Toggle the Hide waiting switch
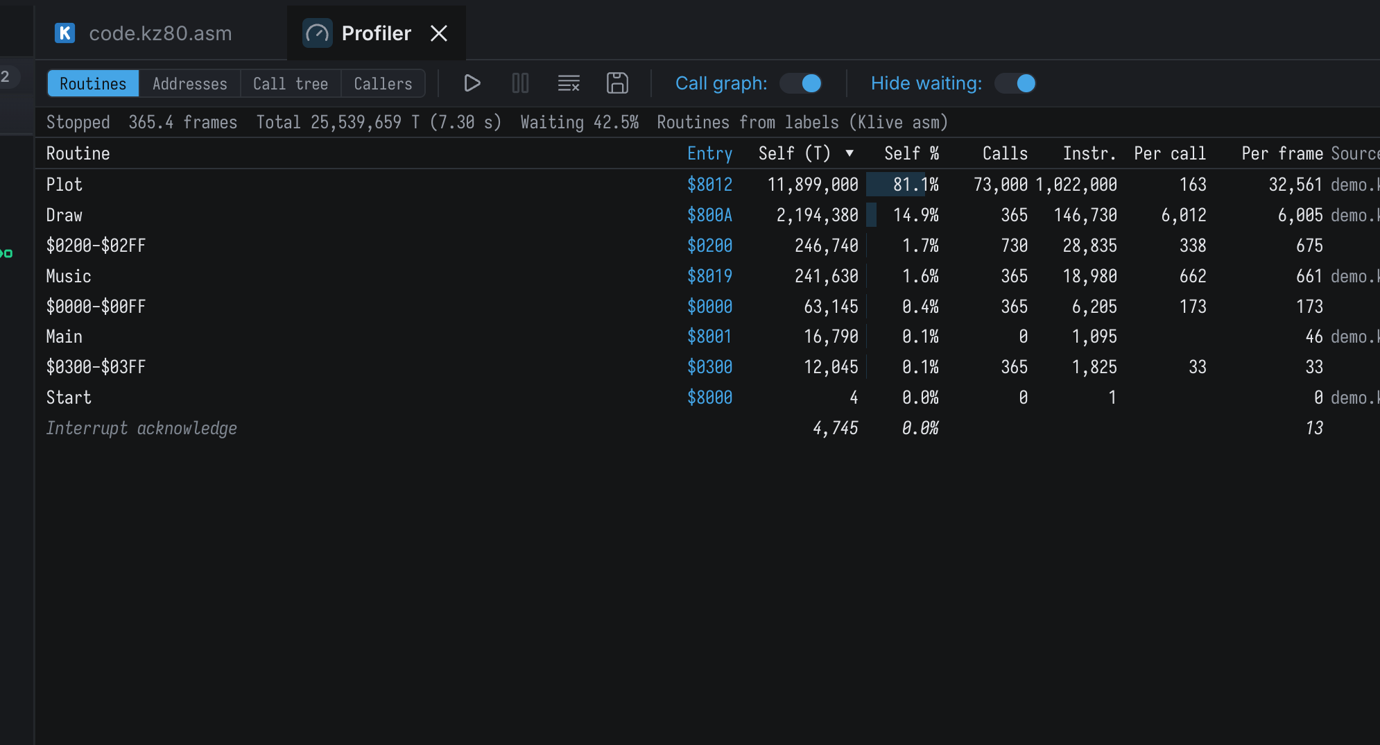The height and width of the screenshot is (745, 1380). click(x=1016, y=83)
